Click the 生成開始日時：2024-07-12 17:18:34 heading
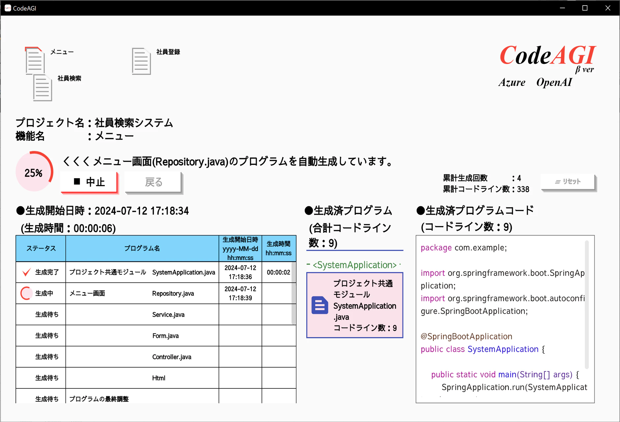The width and height of the screenshot is (620, 422). tap(103, 211)
